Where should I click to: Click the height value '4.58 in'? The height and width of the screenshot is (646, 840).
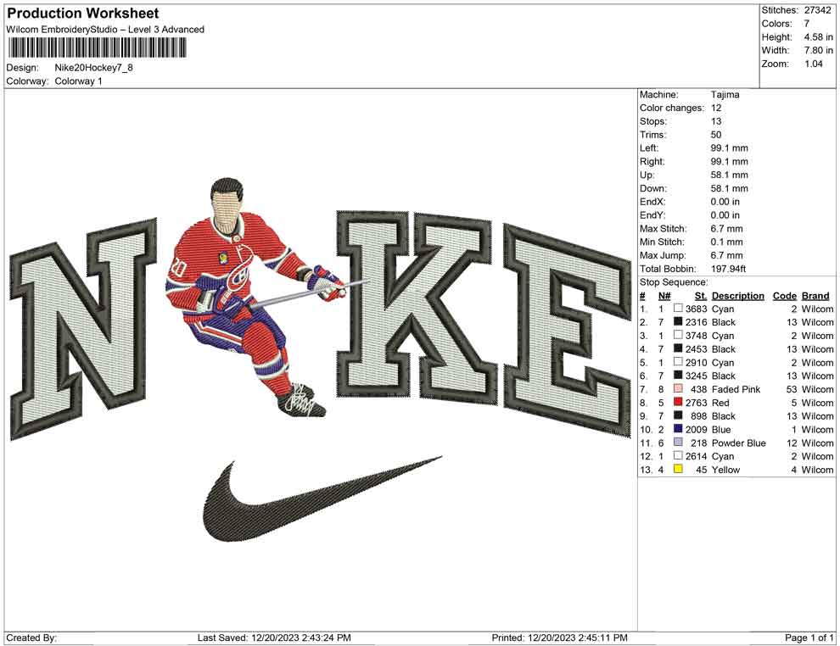818,37
